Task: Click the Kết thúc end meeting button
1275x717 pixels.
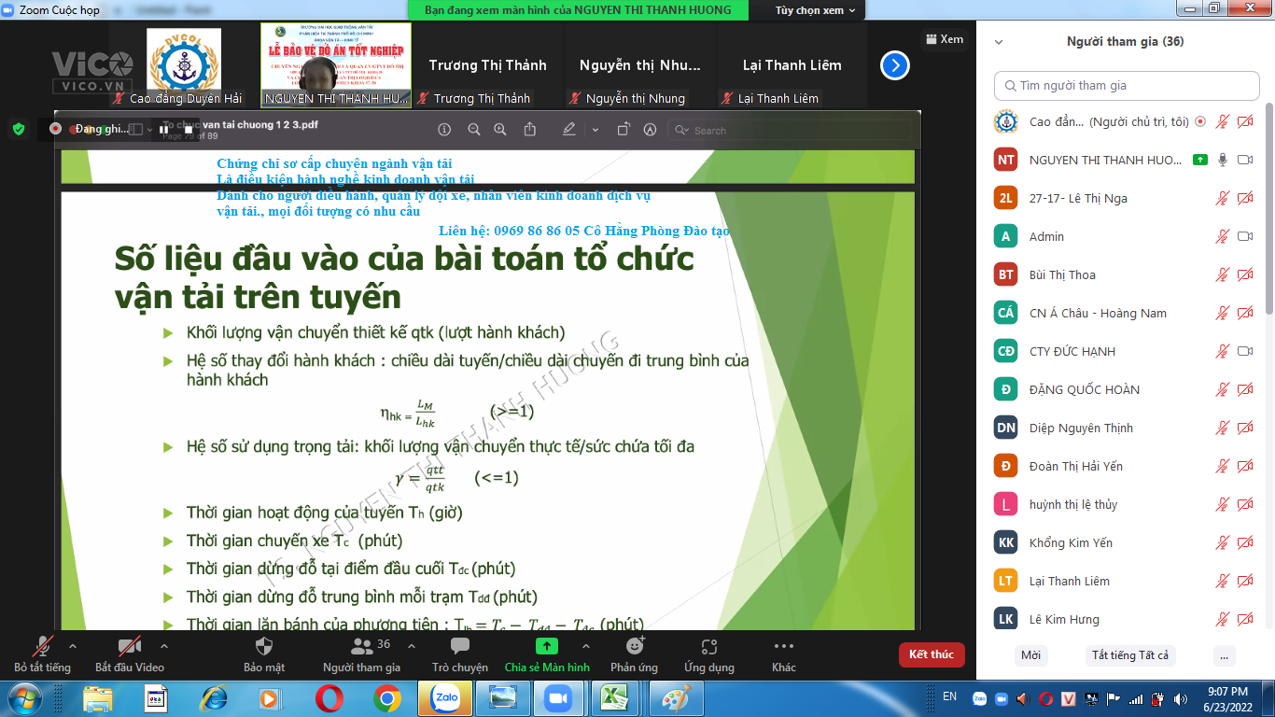Action: click(x=932, y=654)
